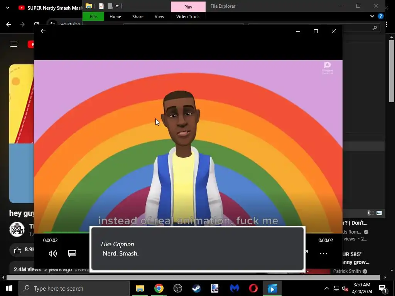The image size is (395, 296).
Task: Click Chrome's horizontal scrollbar thumb
Action: pyautogui.click(x=193, y=277)
